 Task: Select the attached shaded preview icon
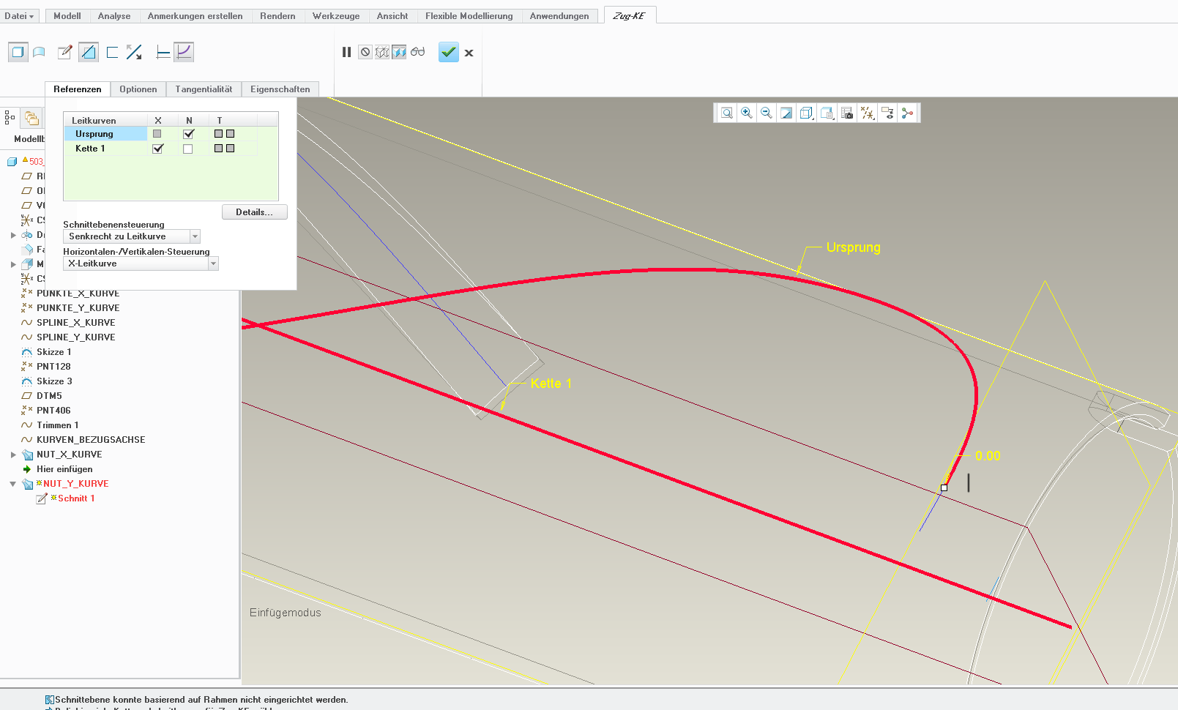[x=399, y=52]
